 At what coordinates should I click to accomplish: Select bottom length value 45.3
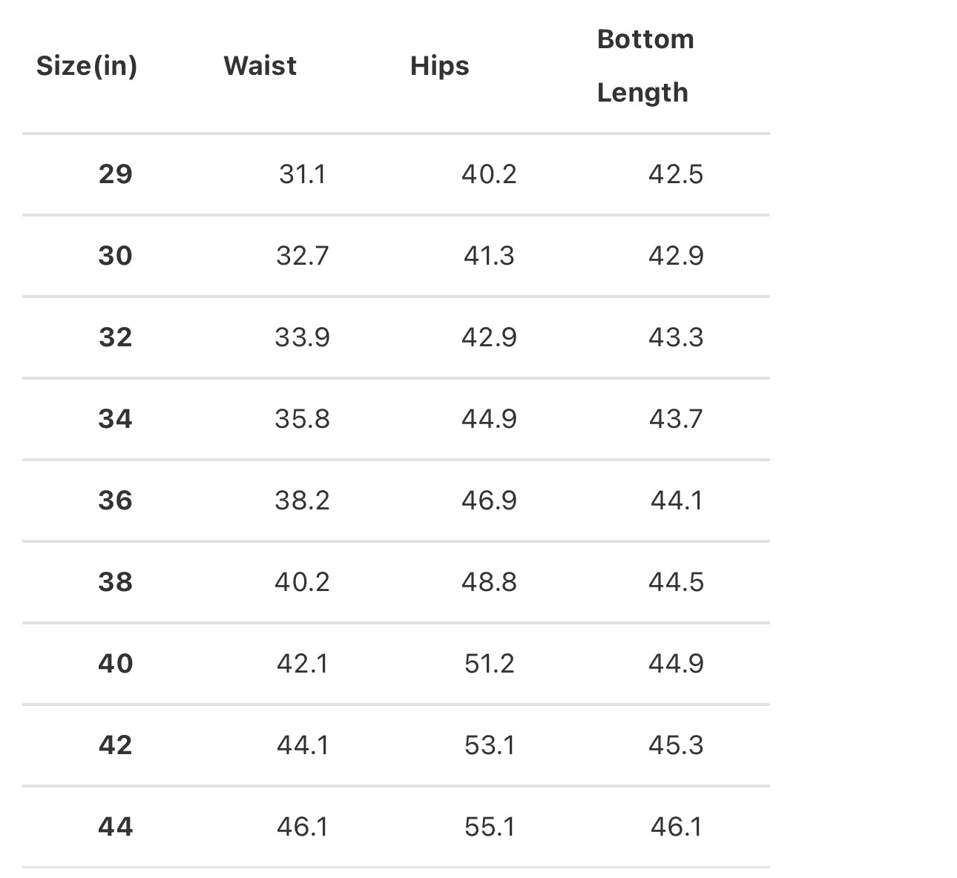point(676,745)
